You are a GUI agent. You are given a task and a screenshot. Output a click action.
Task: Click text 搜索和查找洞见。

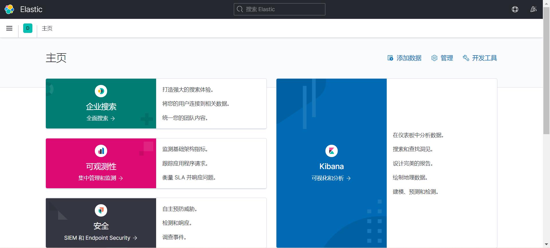pos(413,149)
